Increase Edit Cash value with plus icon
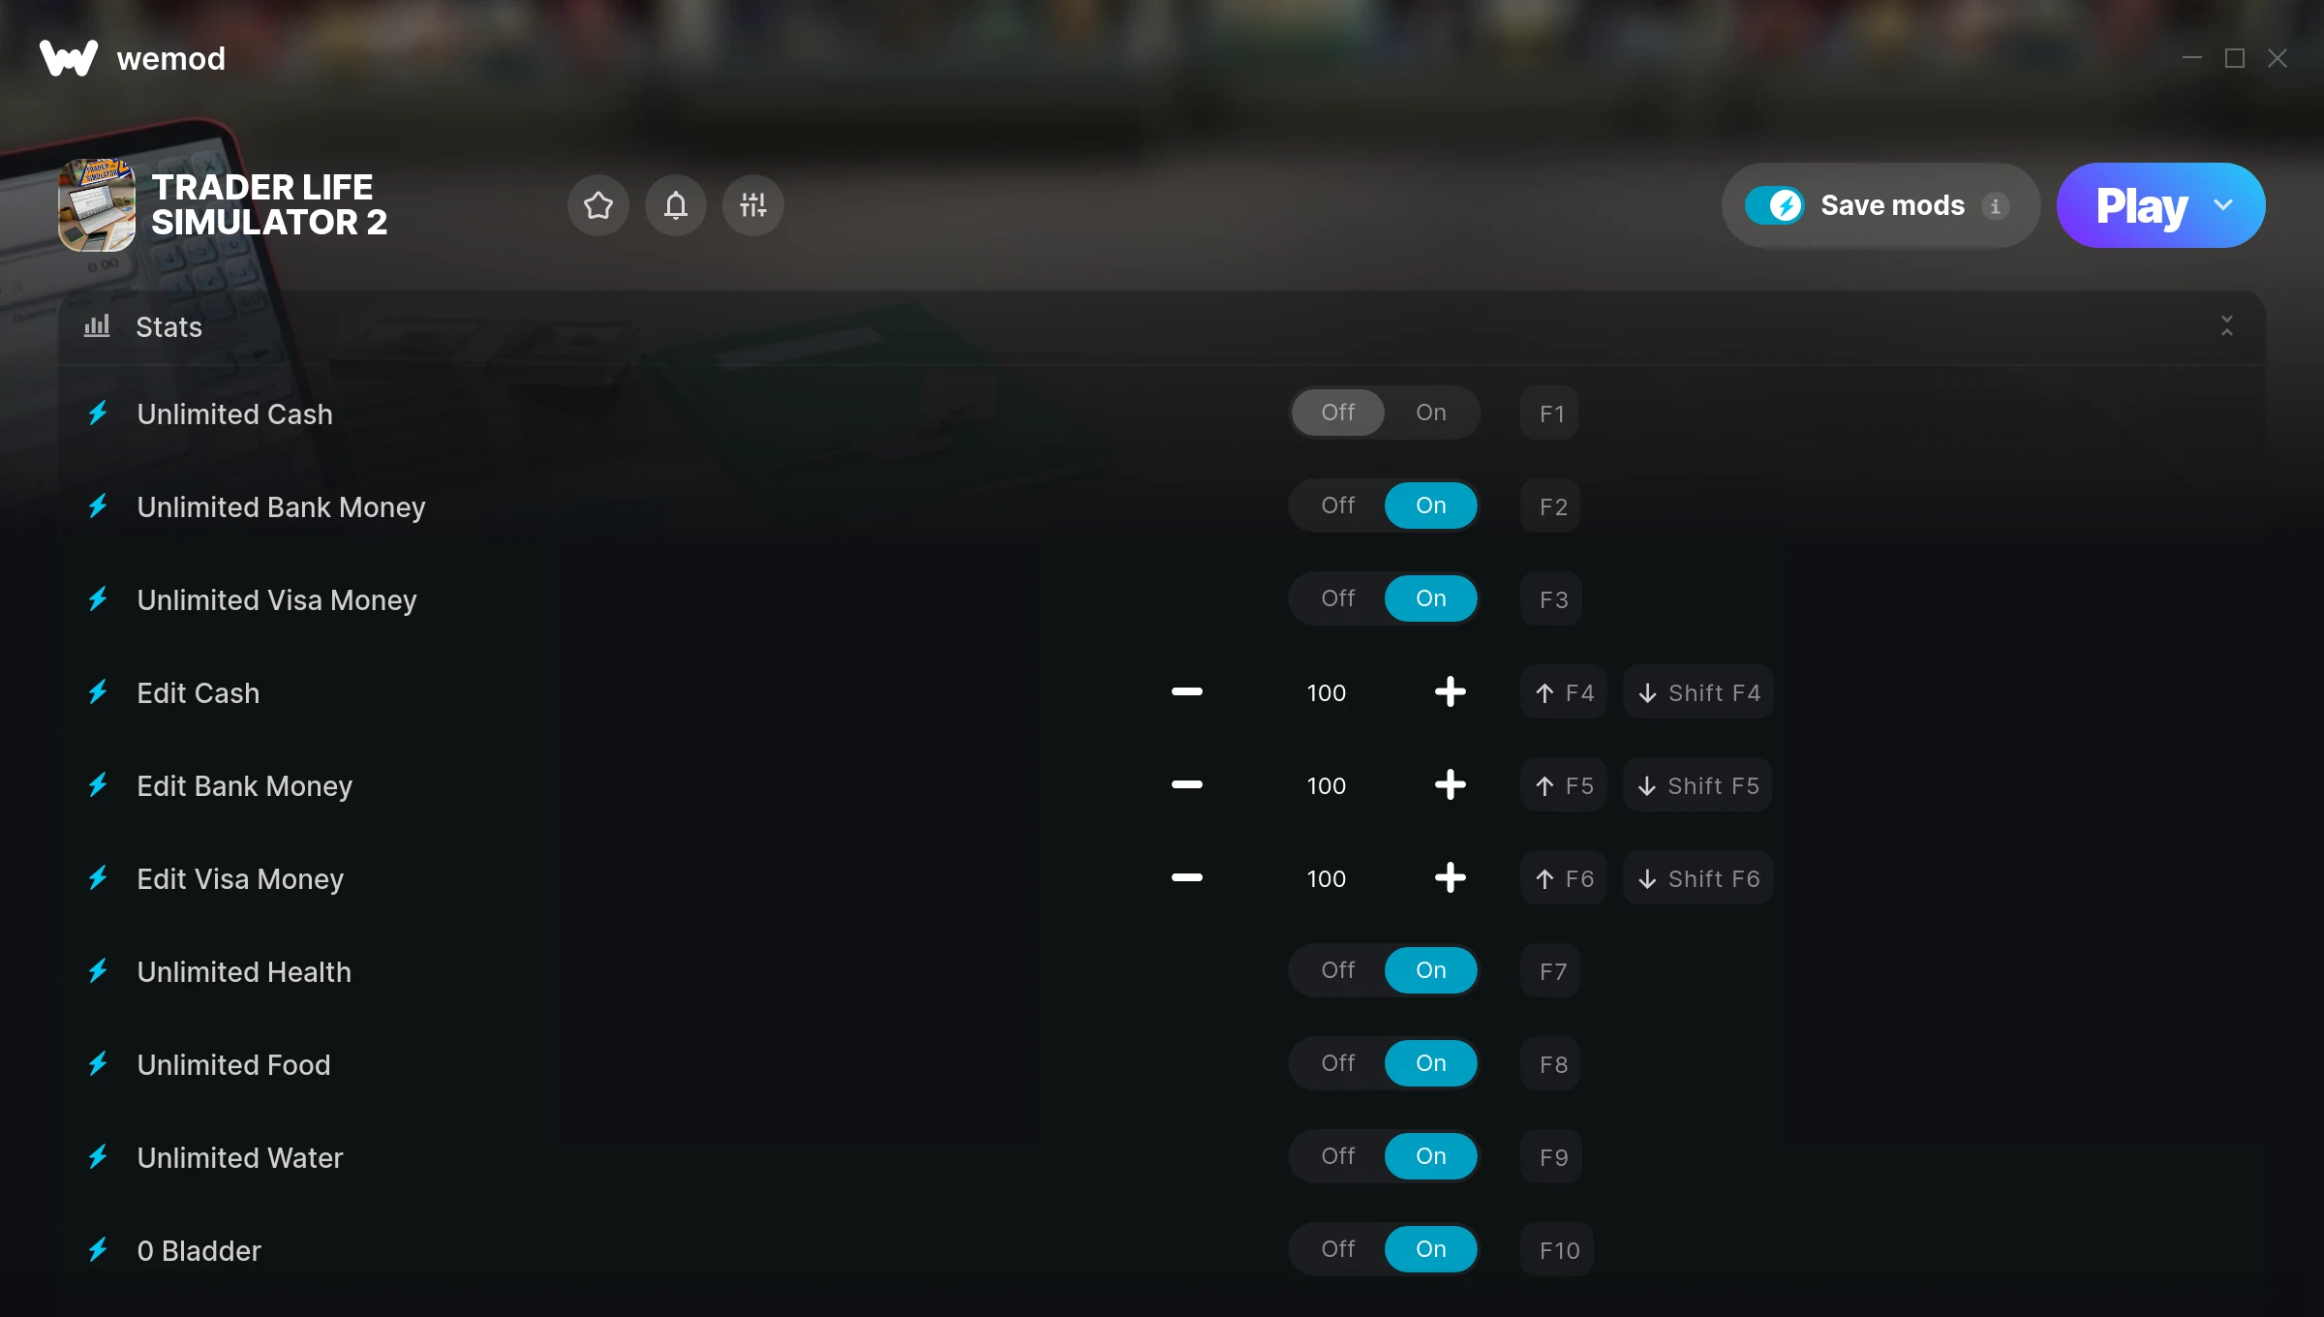Screen dimensions: 2324x1317 pyautogui.click(x=1450, y=692)
